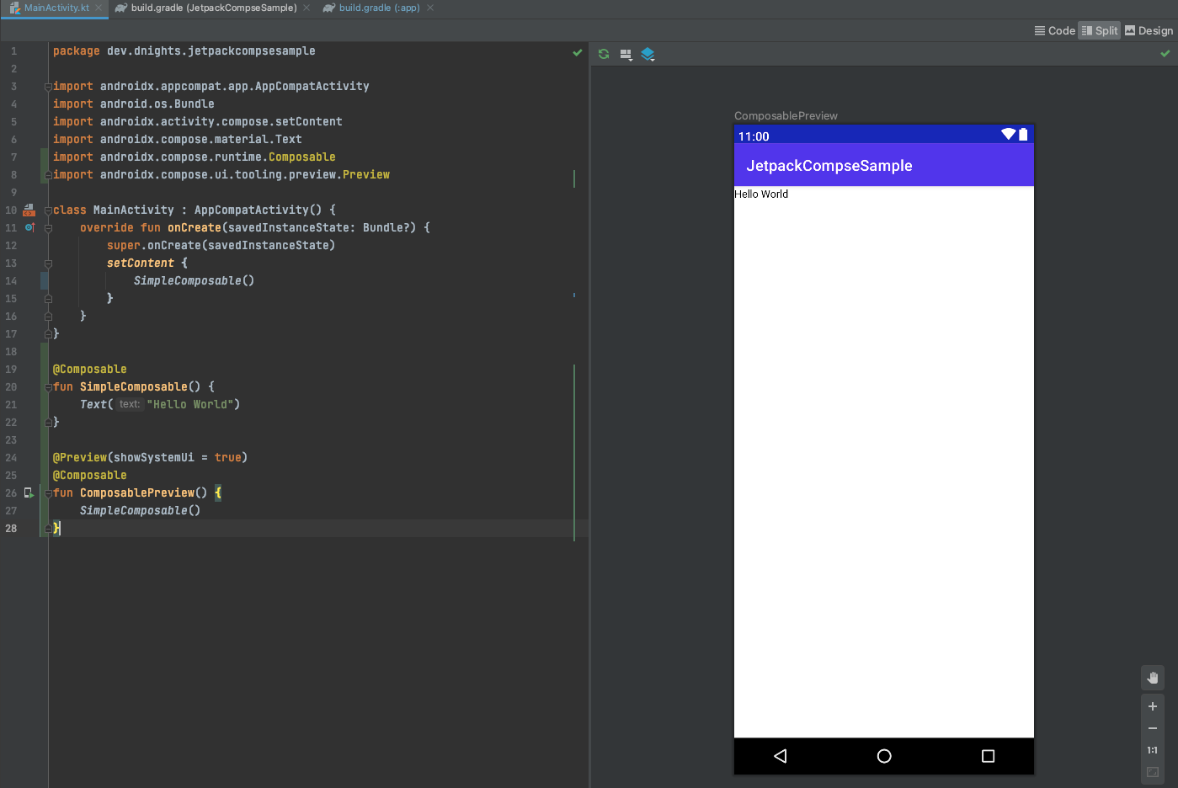This screenshot has width=1178, height=788.
Task: Click the ComposablePreview label above the device
Action: coord(786,115)
